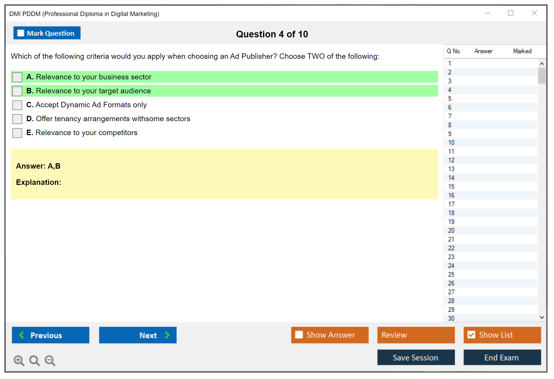Click the reset zoom magnifier icon
The image size is (554, 379).
(34, 360)
